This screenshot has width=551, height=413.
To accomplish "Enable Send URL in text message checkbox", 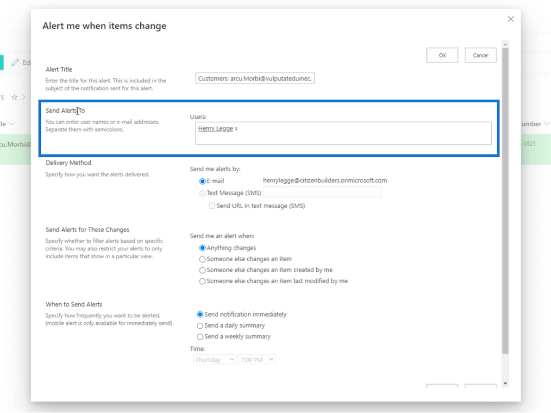I will point(212,206).
